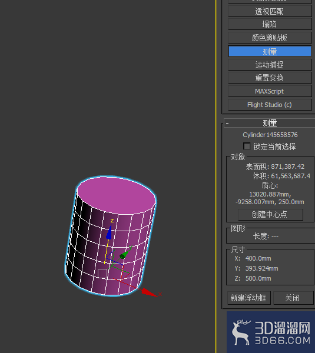Click the 重置变换 button
Image resolution: width=315 pixels, height=353 pixels.
270,78
